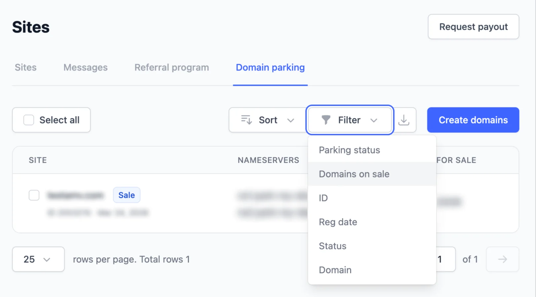536x297 pixels.
Task: Click the download export icon
Action: (404, 120)
